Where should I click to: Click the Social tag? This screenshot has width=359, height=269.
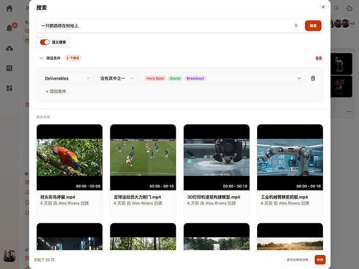pyautogui.click(x=175, y=79)
